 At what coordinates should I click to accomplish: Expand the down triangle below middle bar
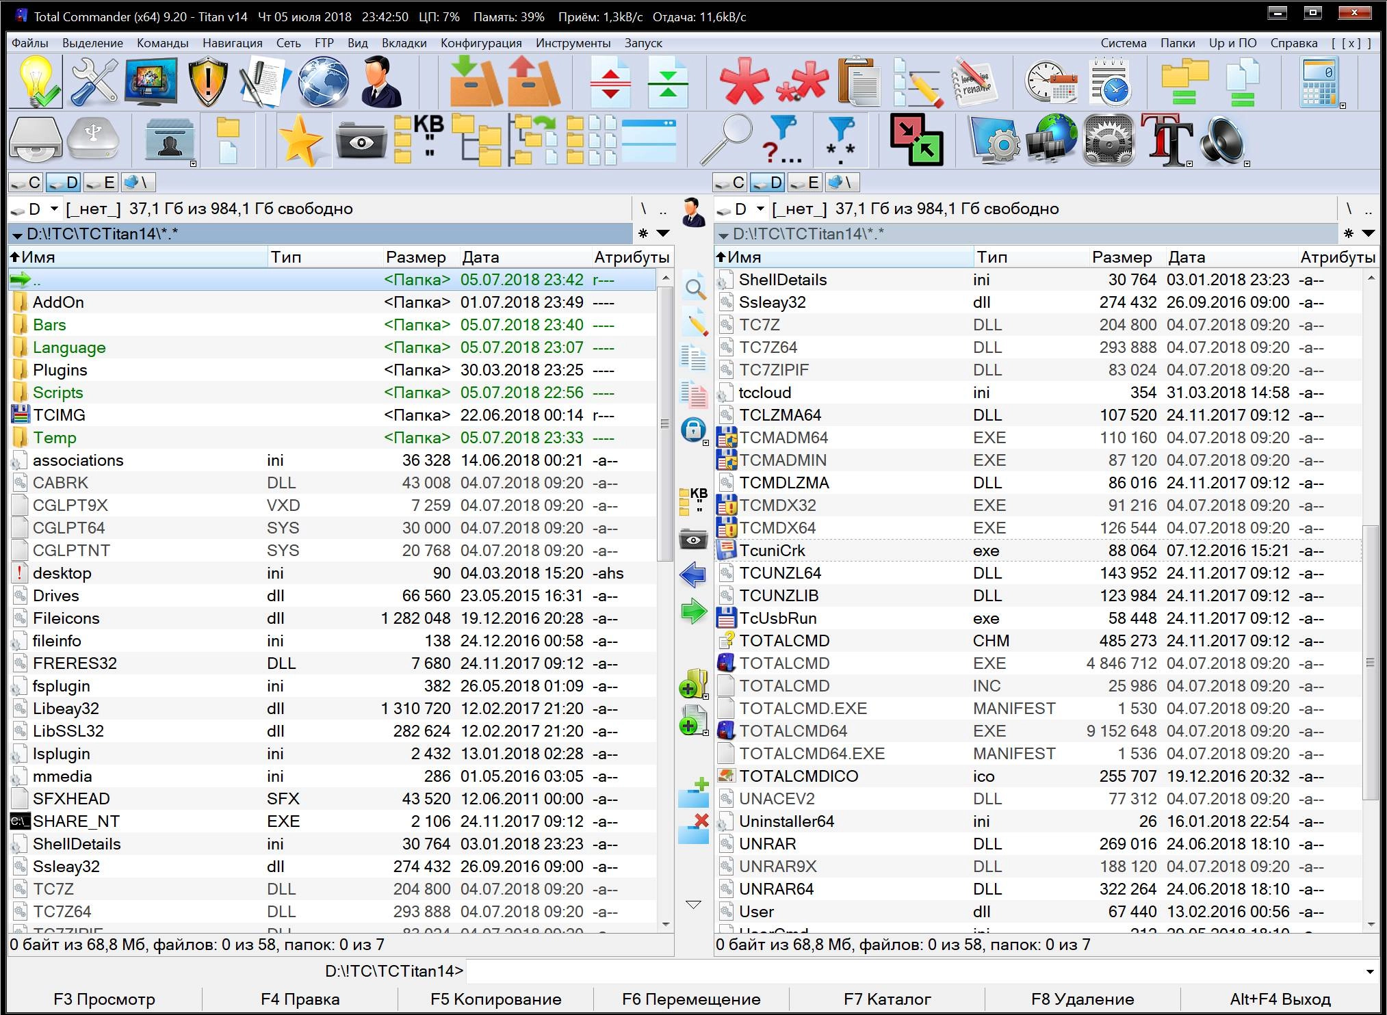click(693, 905)
